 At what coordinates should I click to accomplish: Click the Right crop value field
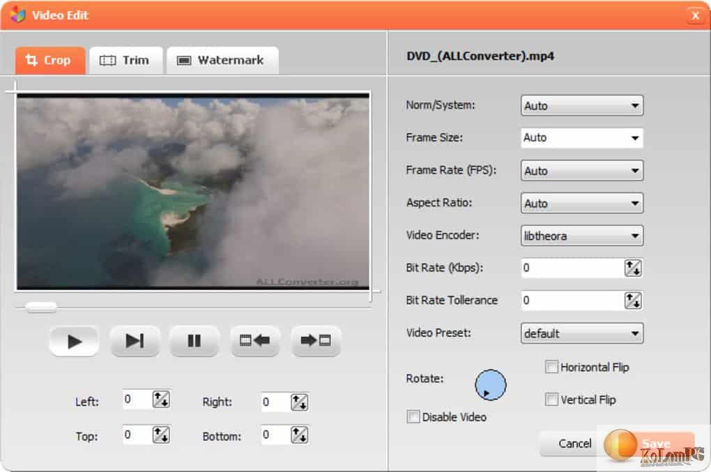pyautogui.click(x=276, y=402)
